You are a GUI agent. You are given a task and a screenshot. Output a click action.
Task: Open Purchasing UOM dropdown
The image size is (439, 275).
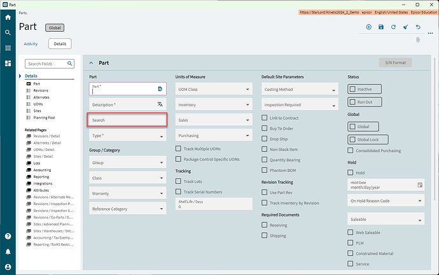(x=214, y=135)
